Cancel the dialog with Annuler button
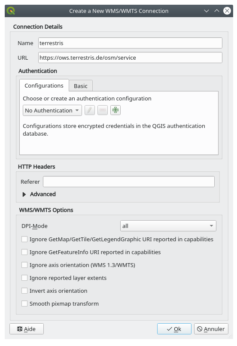 click(211, 329)
